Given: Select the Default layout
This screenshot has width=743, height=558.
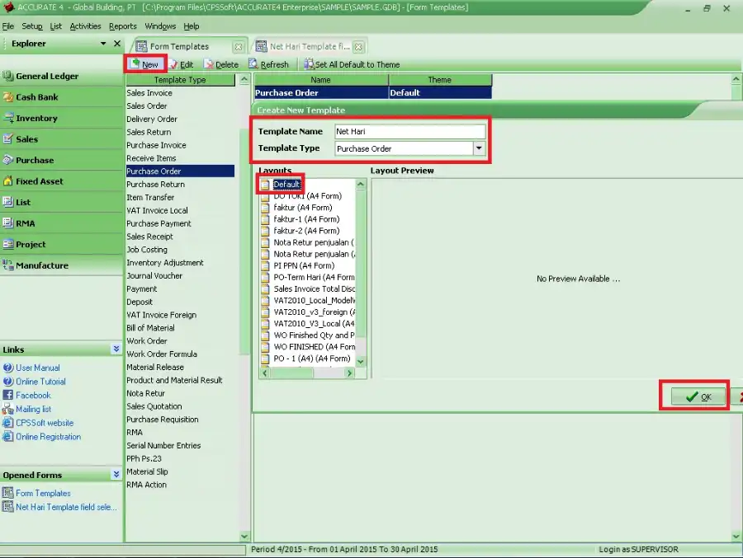Looking at the screenshot, I should tap(286, 184).
